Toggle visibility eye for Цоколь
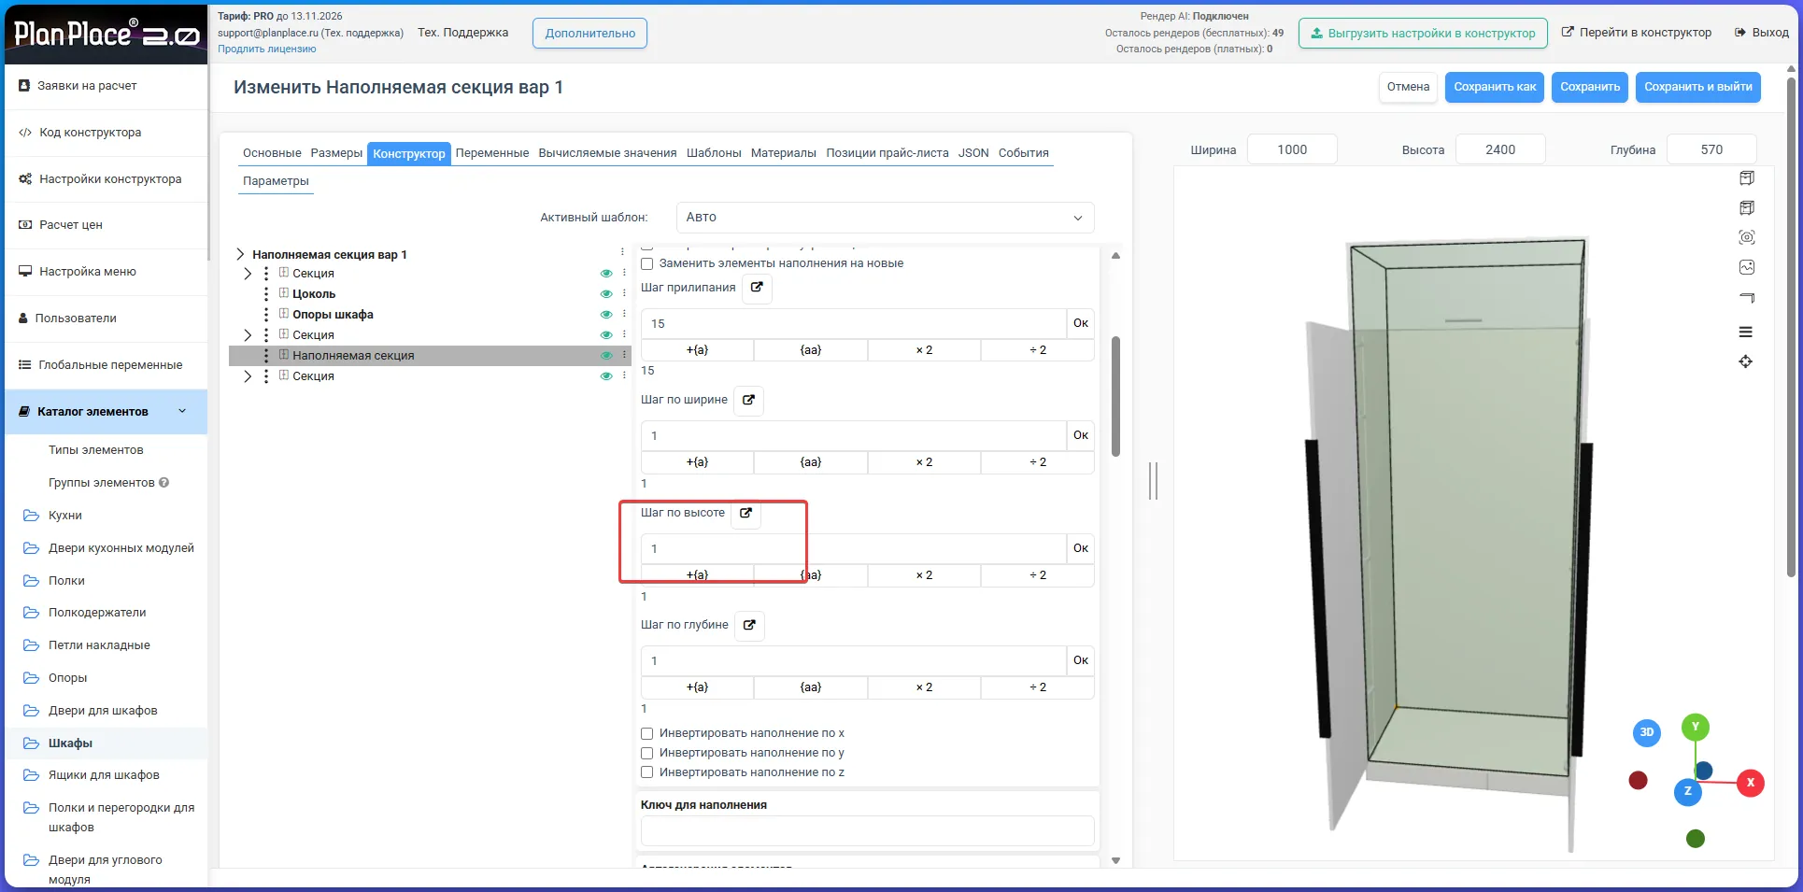 [606, 294]
